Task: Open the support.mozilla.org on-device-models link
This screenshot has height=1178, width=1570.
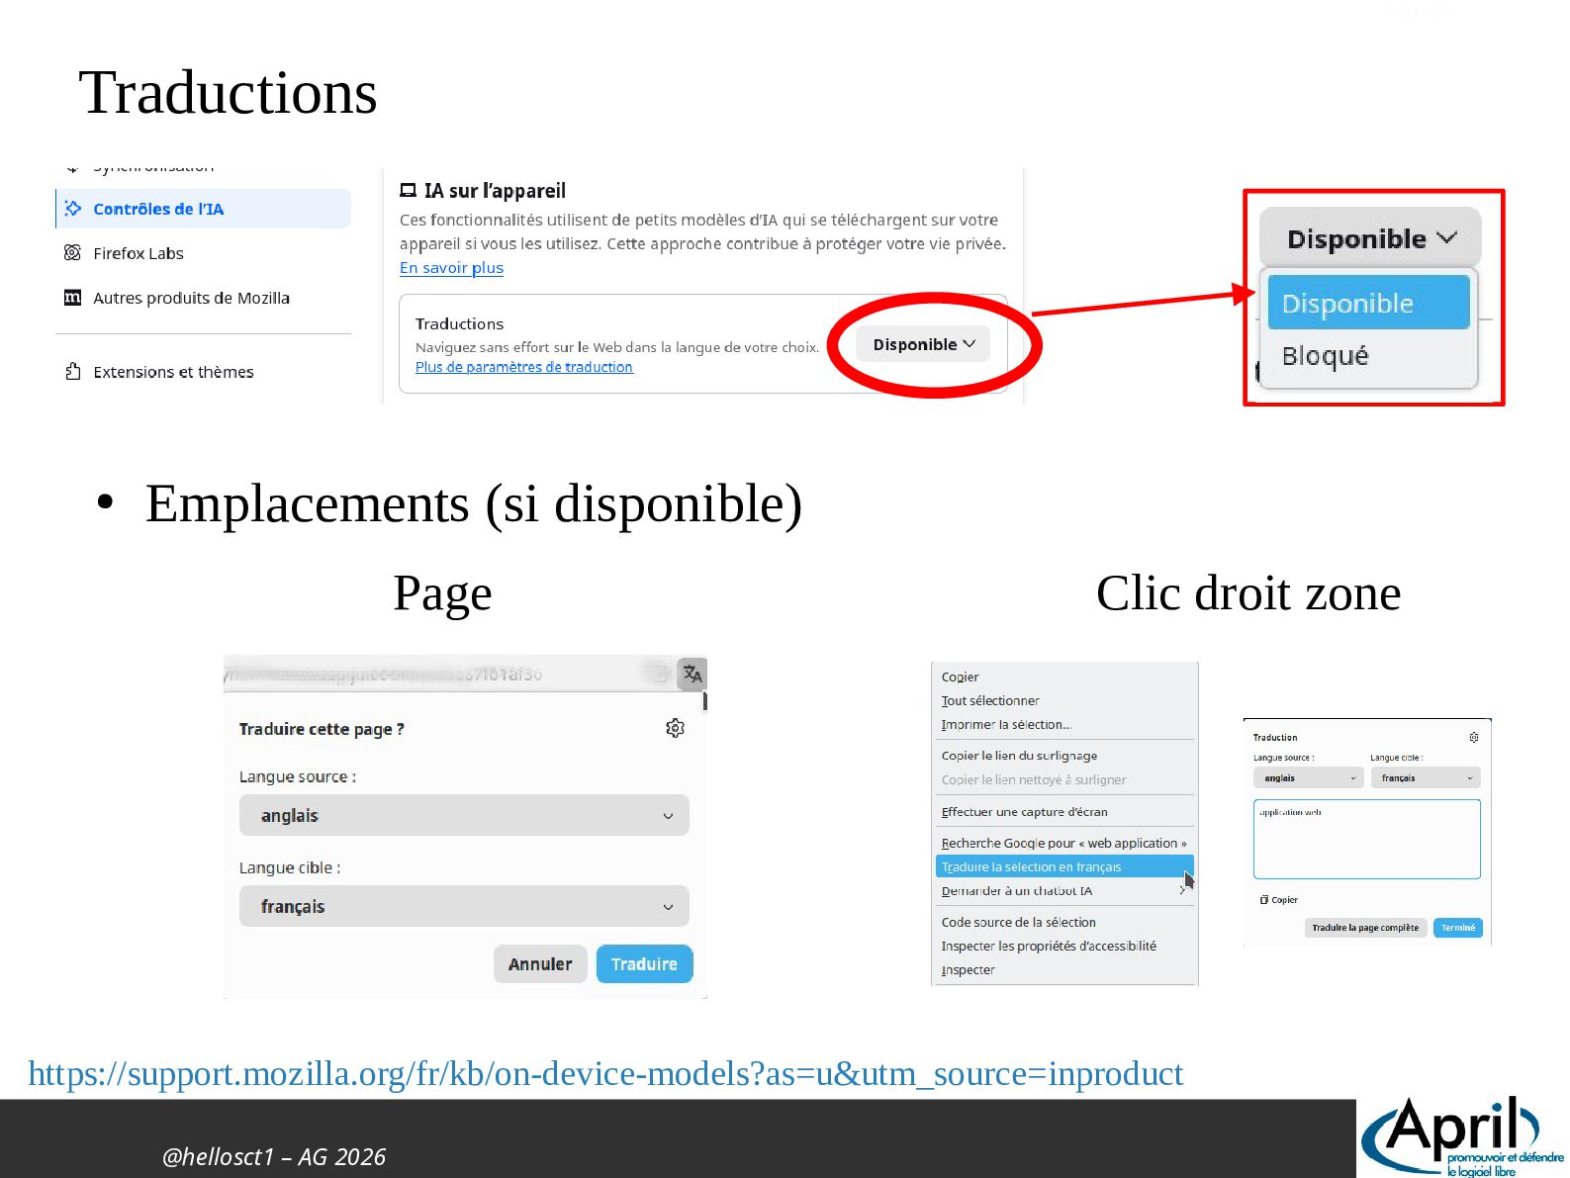Action: click(x=605, y=1073)
